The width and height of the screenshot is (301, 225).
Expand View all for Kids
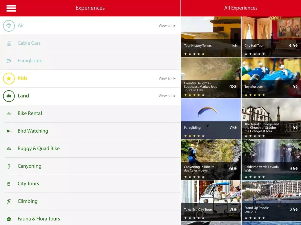[x=167, y=78]
